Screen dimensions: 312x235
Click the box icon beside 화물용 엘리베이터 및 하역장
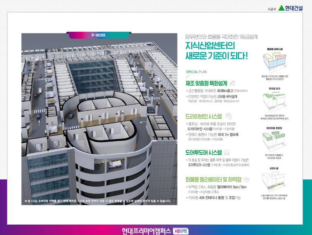point(246,179)
